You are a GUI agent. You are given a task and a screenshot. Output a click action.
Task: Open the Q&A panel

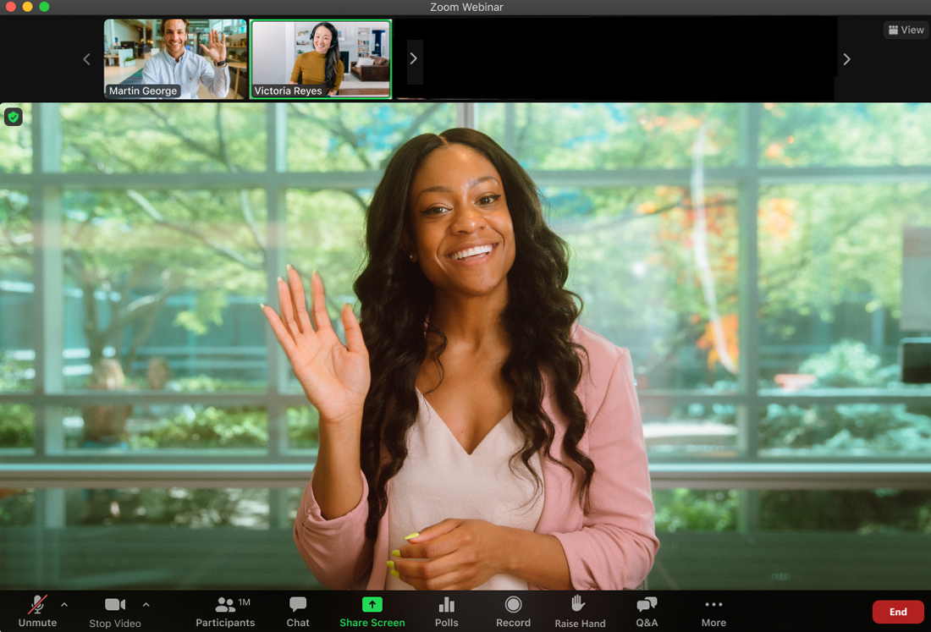pyautogui.click(x=647, y=612)
